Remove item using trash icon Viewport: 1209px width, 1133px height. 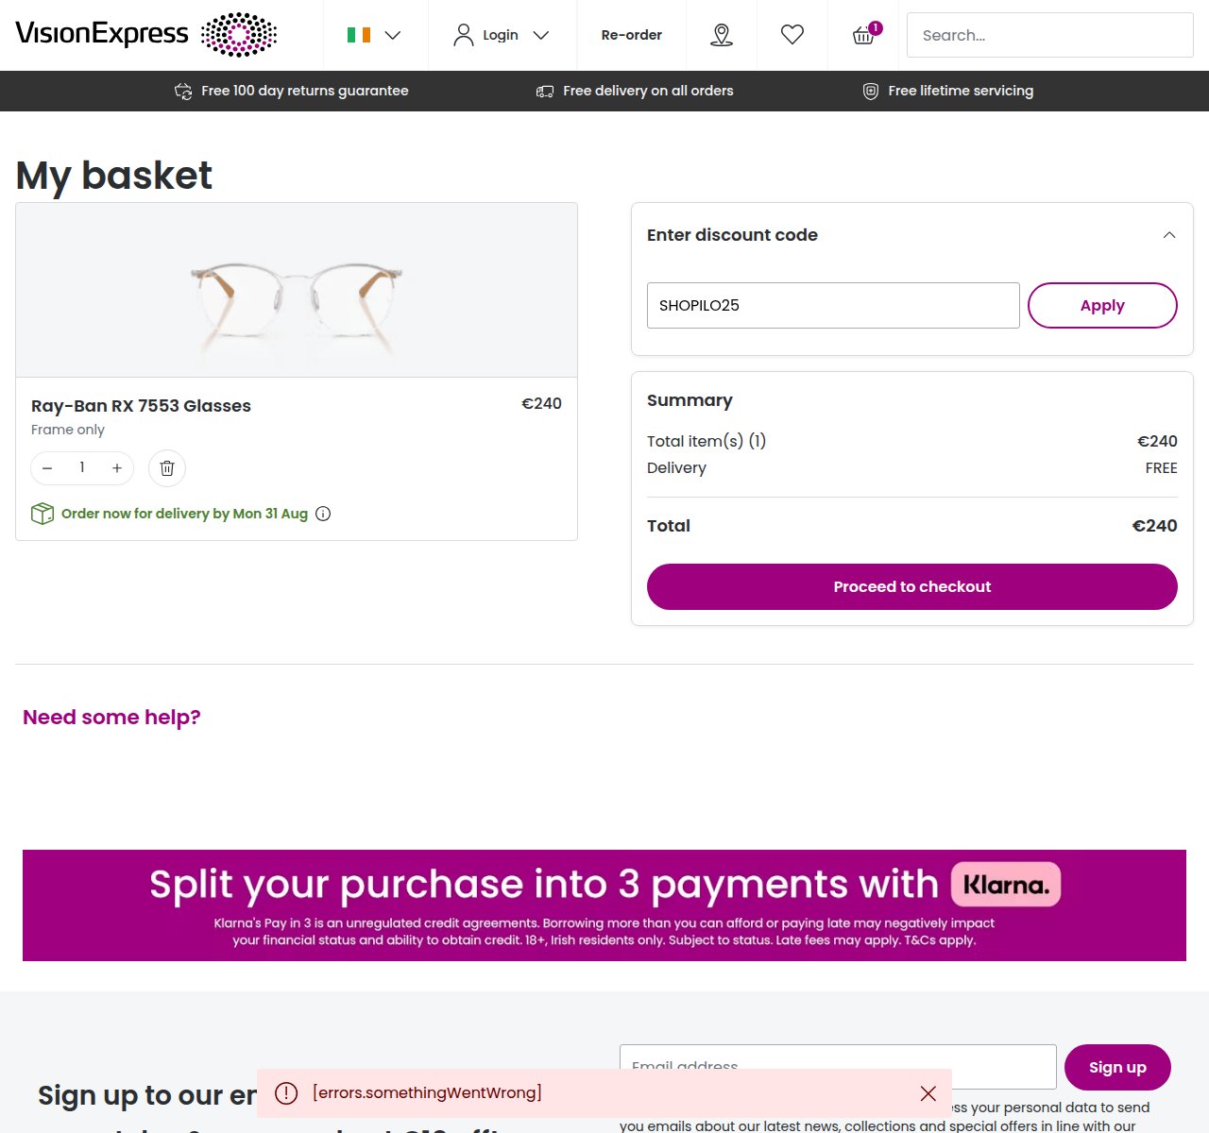(167, 468)
